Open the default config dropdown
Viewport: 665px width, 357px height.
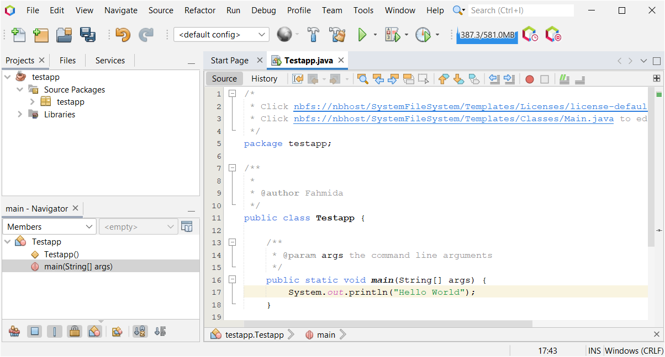click(x=261, y=34)
